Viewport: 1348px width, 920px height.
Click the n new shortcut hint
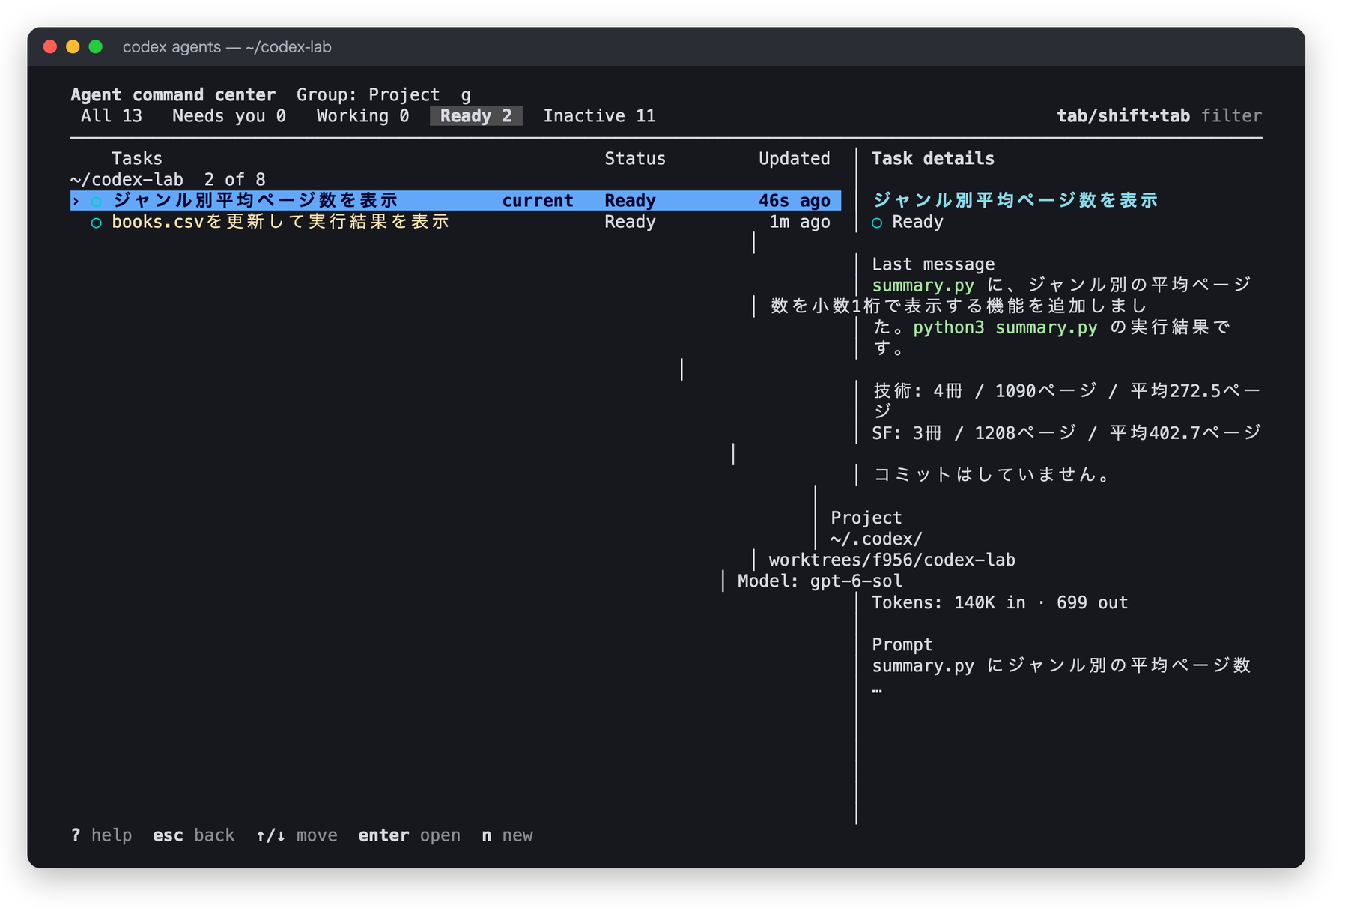click(507, 835)
